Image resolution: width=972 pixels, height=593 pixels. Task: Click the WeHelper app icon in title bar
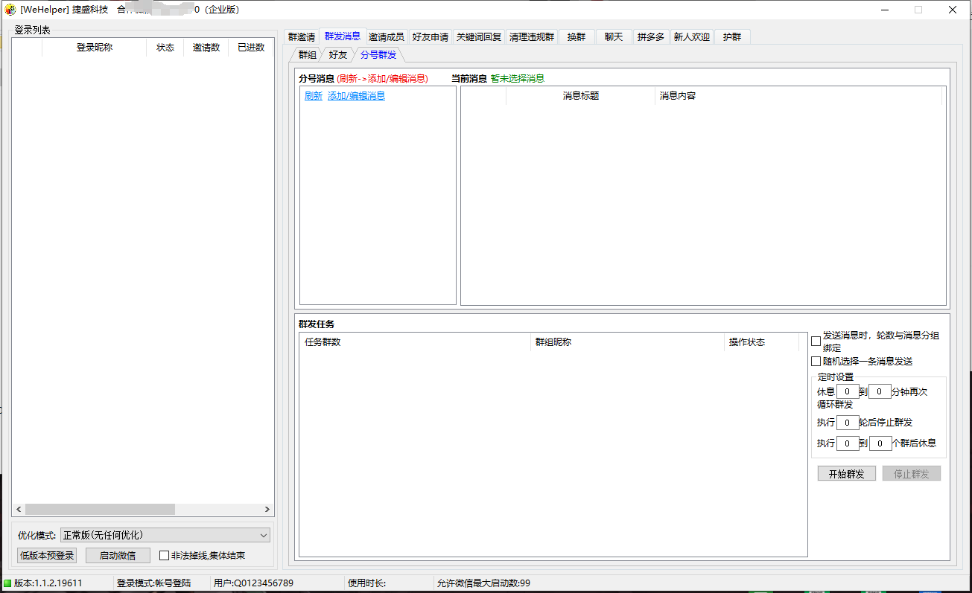click(x=10, y=10)
